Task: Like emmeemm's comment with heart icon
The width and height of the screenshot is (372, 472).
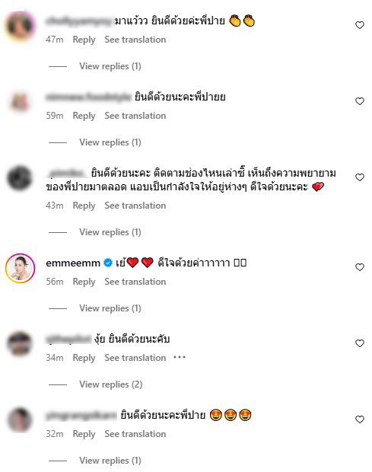Action: [360, 267]
